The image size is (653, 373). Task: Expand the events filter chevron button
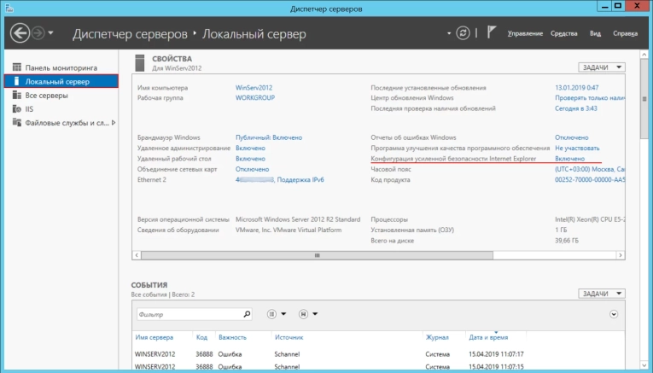613,314
